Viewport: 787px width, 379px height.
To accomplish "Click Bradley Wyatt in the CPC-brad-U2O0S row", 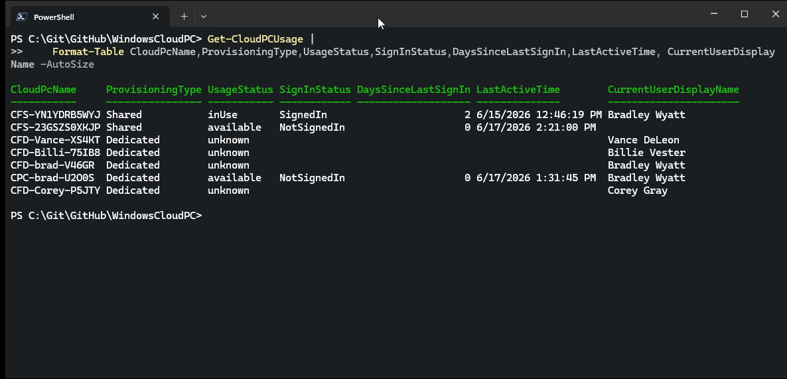I will 646,178.
